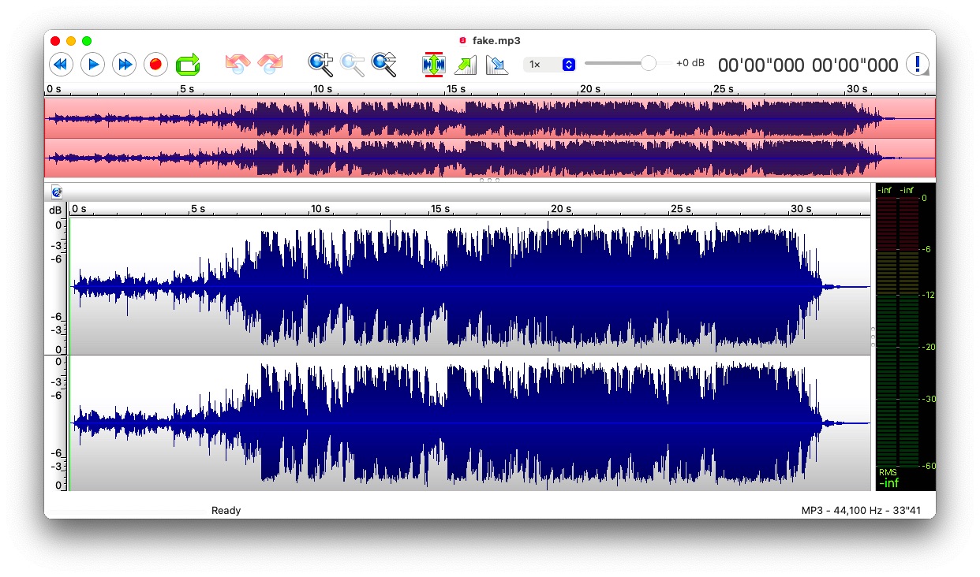The width and height of the screenshot is (980, 577).
Task: Open the 1× playback speed dropdown
Action: coord(550,65)
